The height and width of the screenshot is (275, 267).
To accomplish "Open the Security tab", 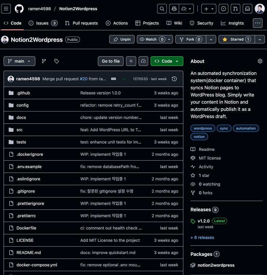I will pos(202,23).
